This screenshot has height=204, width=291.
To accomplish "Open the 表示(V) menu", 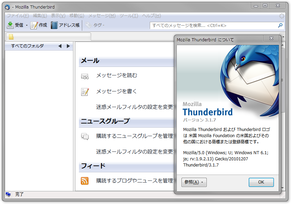I will [58, 16].
